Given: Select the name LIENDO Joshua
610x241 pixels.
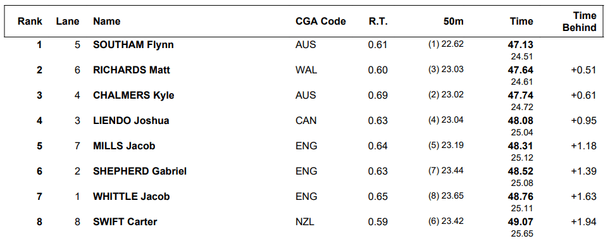Looking at the screenshot, I should pos(131,120).
